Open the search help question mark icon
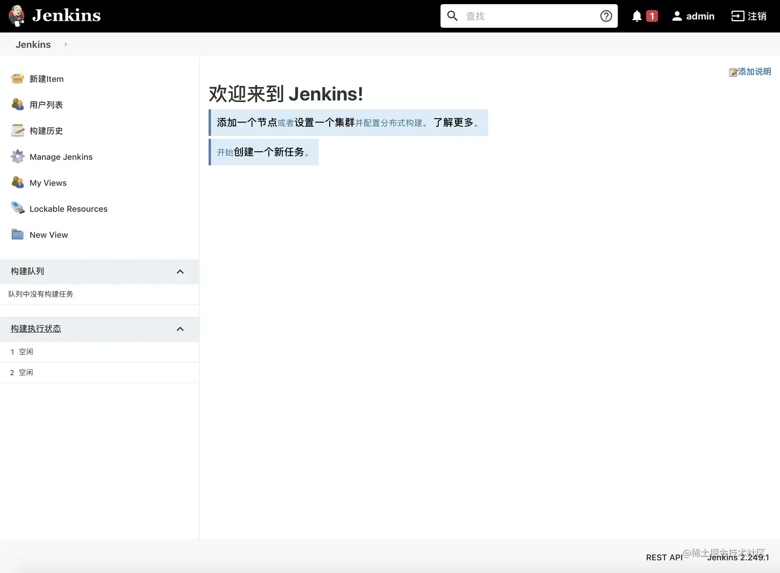The width and height of the screenshot is (780, 573). tap(606, 16)
